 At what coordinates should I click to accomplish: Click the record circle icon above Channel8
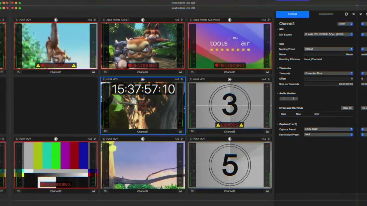pos(230,139)
